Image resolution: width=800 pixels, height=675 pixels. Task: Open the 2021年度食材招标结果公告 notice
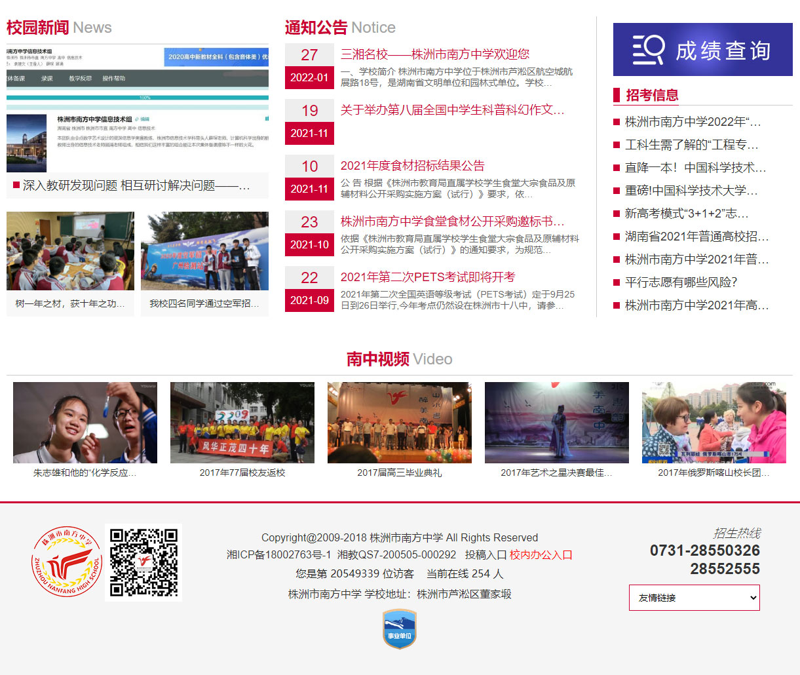pos(412,166)
